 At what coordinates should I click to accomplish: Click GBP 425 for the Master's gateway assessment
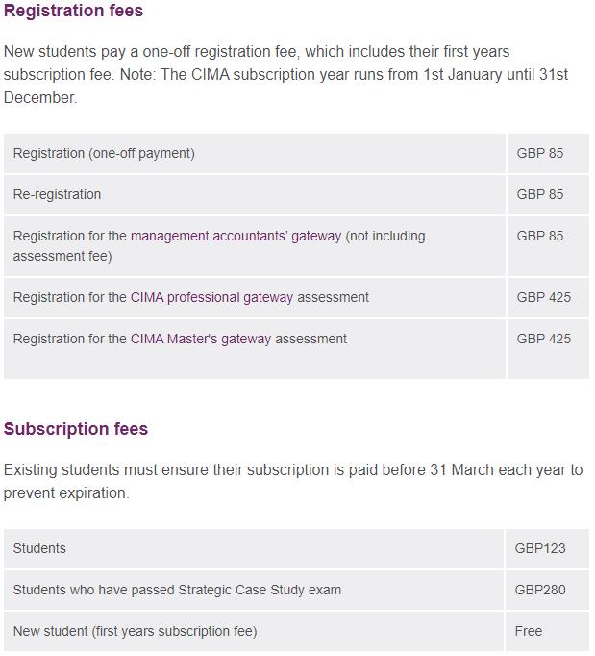click(543, 339)
